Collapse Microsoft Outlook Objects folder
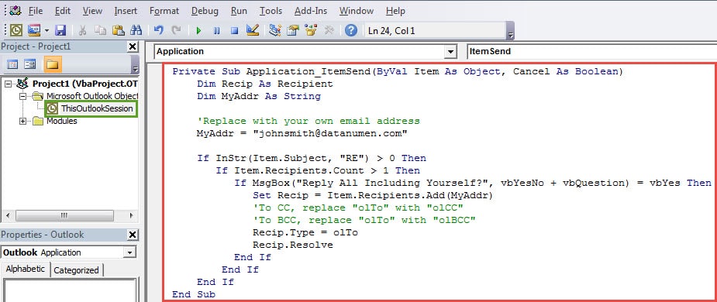The width and height of the screenshot is (717, 302). point(22,96)
